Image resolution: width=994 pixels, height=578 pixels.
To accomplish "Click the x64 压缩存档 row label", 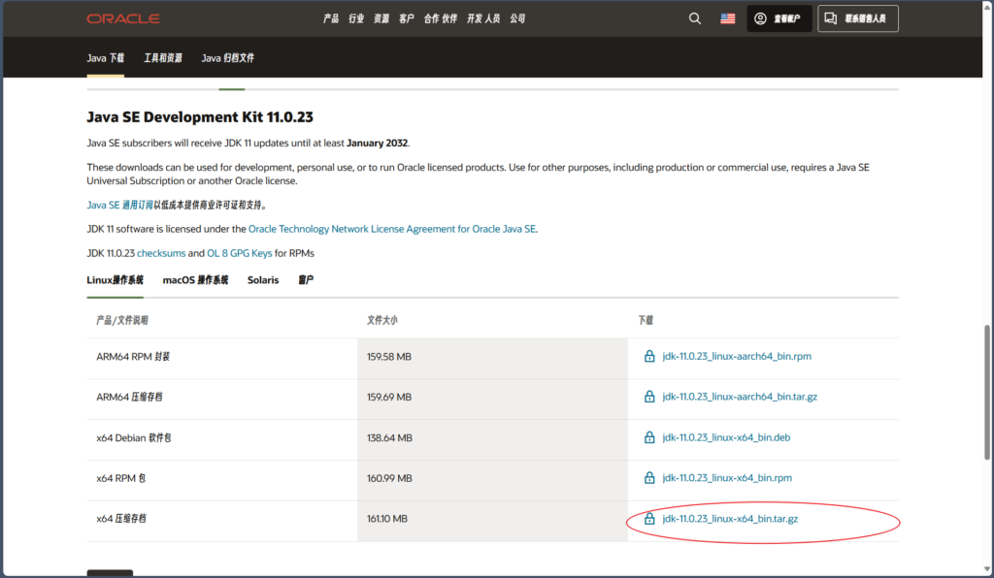I will click(x=121, y=519).
